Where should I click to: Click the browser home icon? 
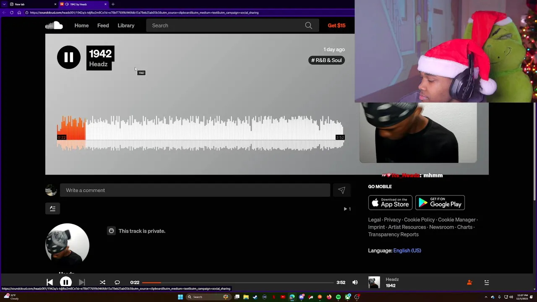point(19,13)
